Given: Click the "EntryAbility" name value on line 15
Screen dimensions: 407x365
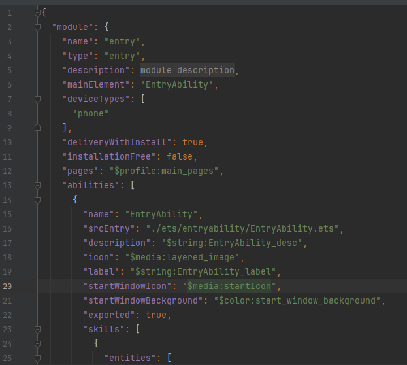Looking at the screenshot, I should (x=161, y=214).
